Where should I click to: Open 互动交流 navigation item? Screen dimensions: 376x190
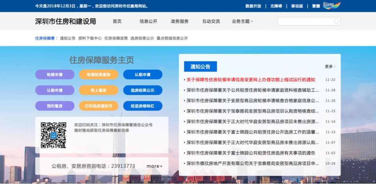tap(211, 21)
